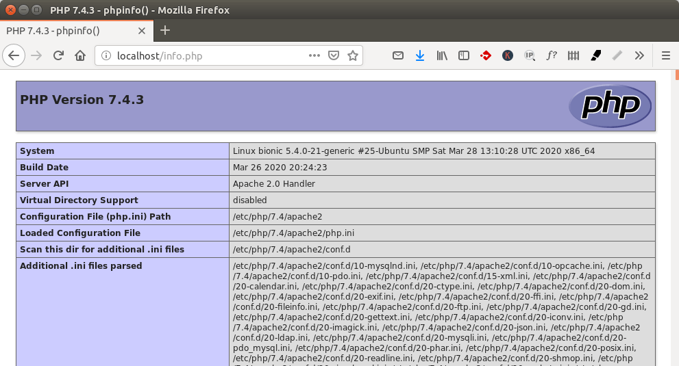679x366 pixels.
Task: Click the Server API label
Action: pos(44,184)
